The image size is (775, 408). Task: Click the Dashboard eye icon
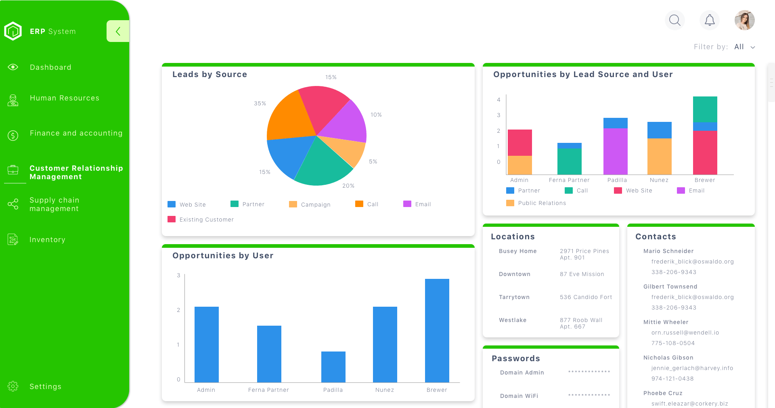pyautogui.click(x=13, y=67)
